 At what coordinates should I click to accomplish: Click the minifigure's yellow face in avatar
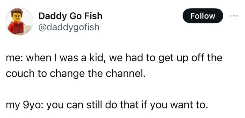click(x=17, y=17)
